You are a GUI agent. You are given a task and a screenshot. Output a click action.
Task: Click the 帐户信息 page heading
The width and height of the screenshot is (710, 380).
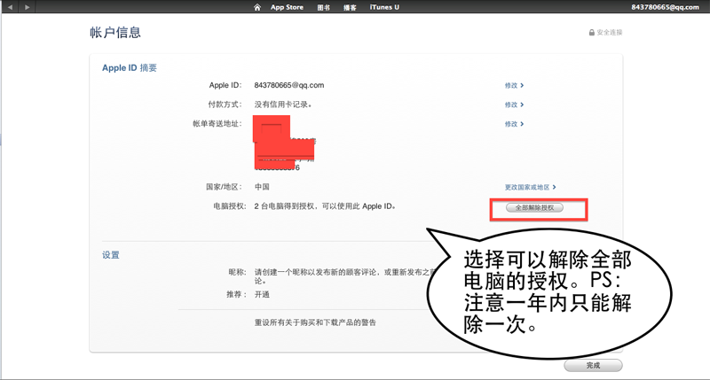[115, 33]
